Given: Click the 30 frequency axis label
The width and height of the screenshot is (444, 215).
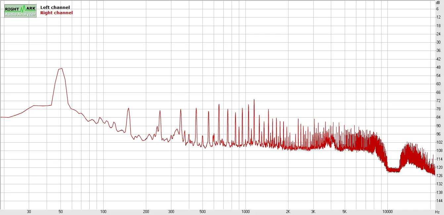Looking at the screenshot, I should point(29,212).
